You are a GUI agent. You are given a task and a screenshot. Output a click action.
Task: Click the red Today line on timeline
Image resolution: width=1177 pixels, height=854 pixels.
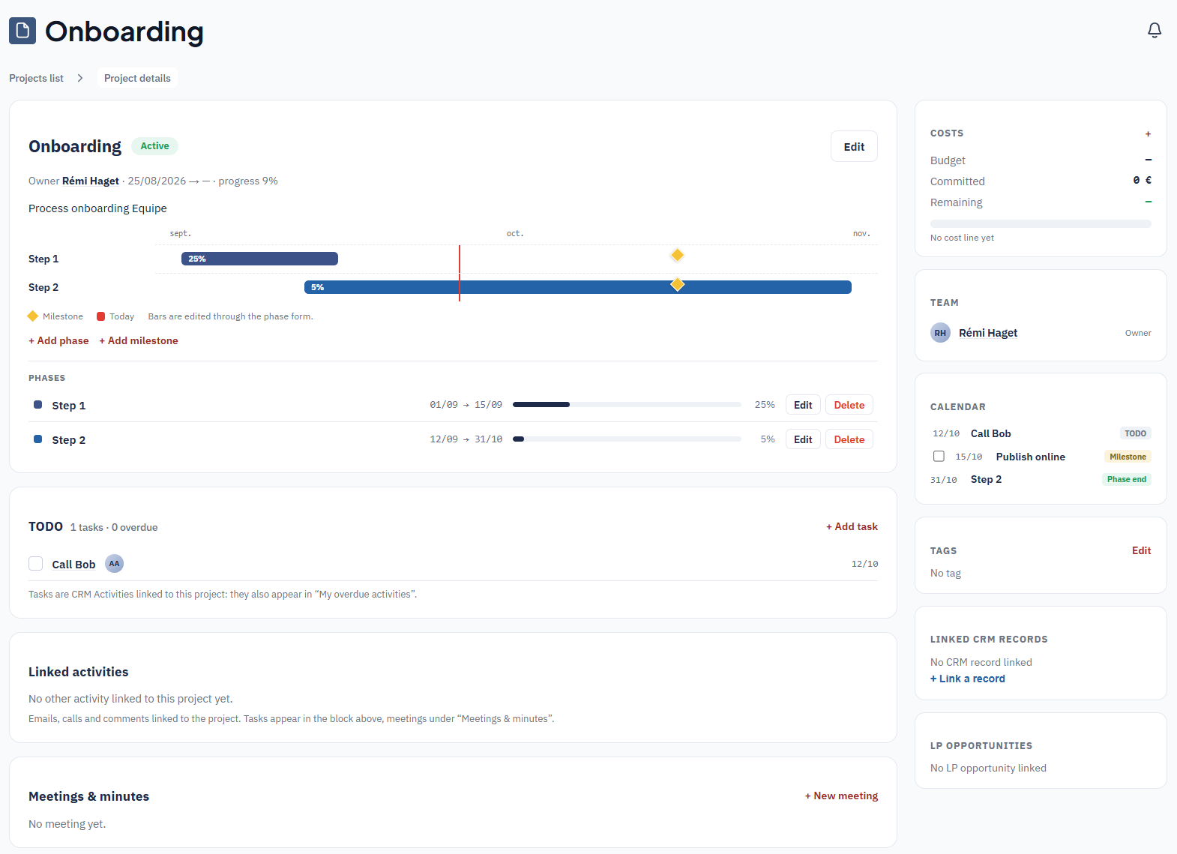coord(460,273)
